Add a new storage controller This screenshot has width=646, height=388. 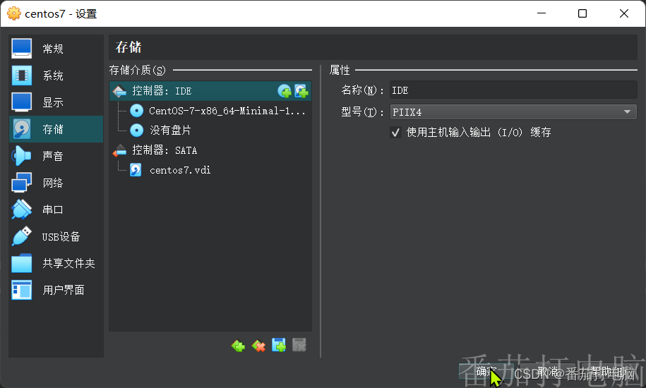(x=238, y=346)
